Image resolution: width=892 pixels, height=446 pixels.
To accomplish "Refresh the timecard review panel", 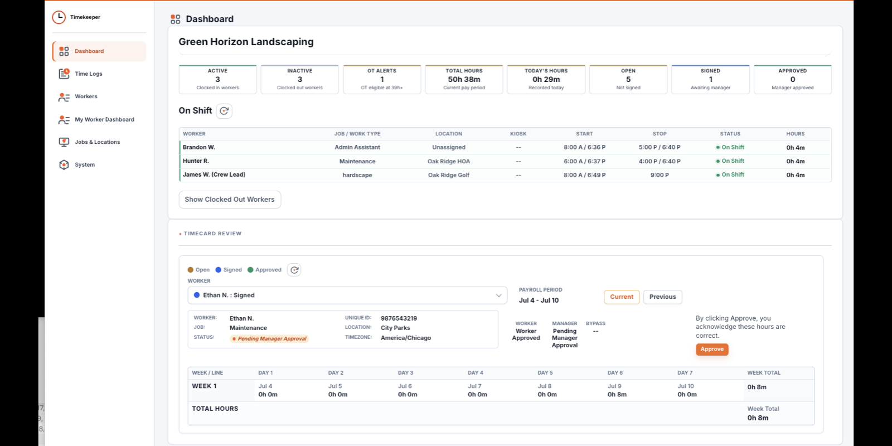I will pyautogui.click(x=294, y=270).
